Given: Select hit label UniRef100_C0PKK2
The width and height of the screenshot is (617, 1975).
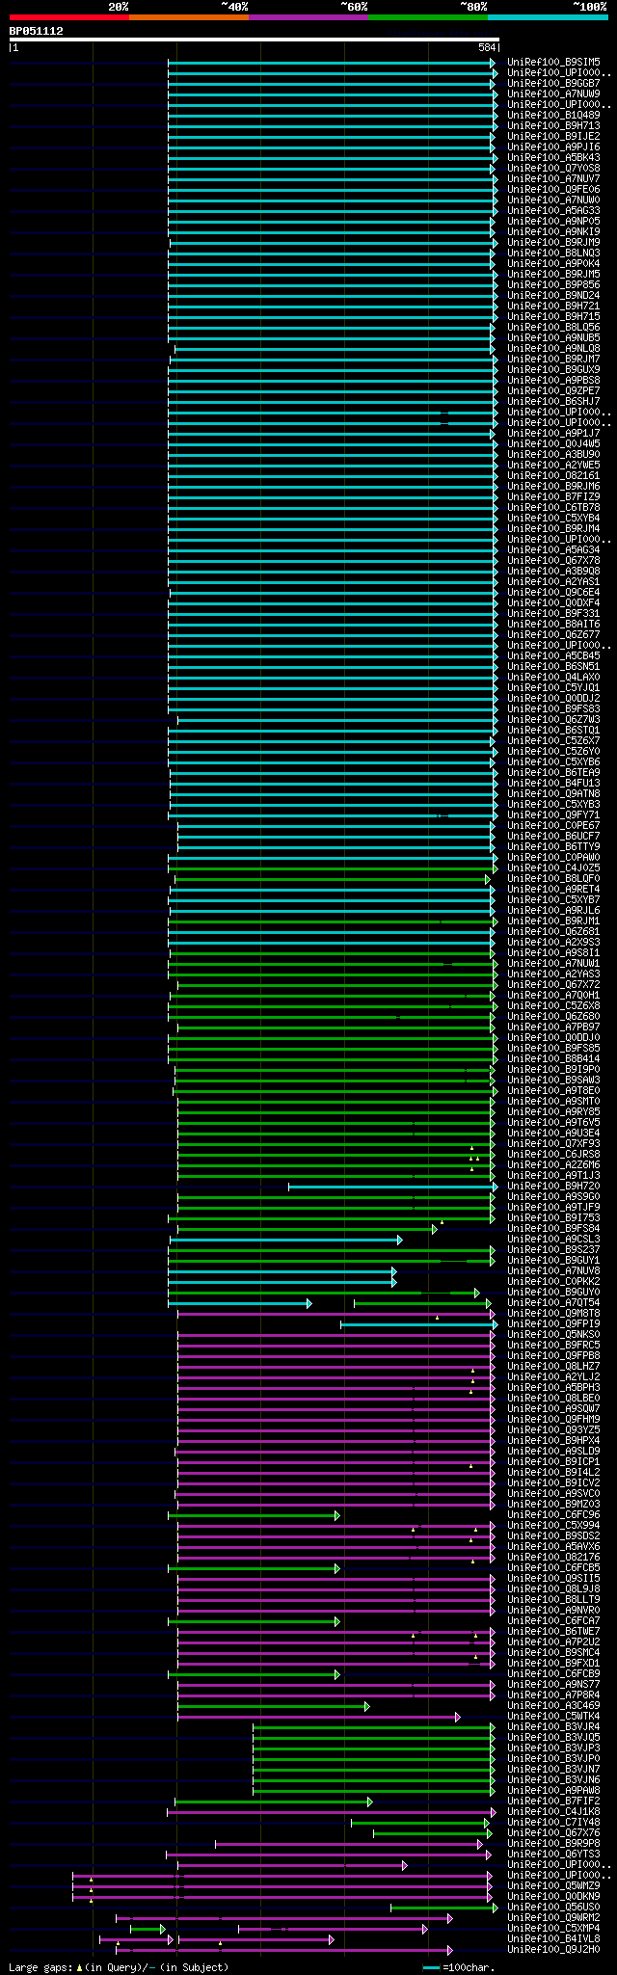Looking at the screenshot, I should click(553, 1282).
